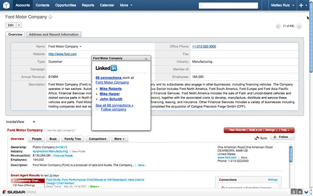Click Connections Settings link
This screenshot has width=313, height=196.
273,180
